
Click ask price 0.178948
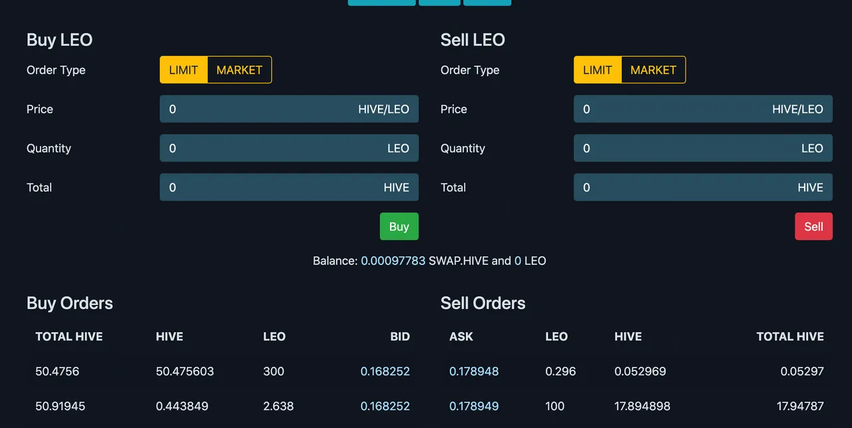point(474,372)
